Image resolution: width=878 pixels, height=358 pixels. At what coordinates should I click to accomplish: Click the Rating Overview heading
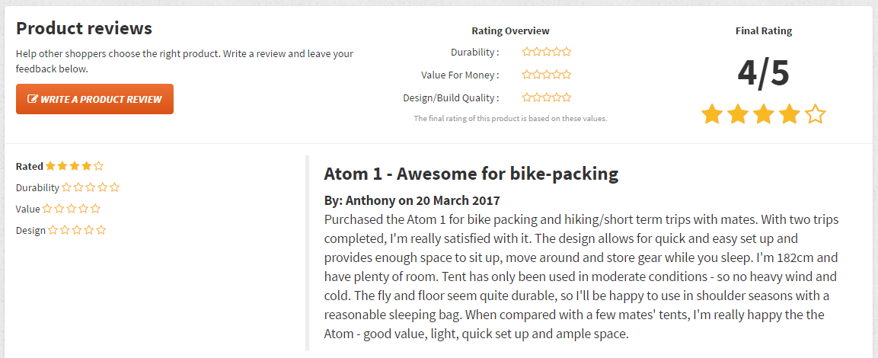point(511,30)
